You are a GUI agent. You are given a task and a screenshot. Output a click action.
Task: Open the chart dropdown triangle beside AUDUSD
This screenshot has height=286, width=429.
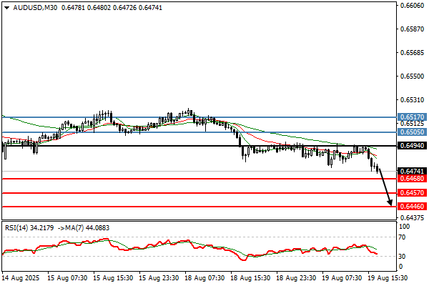pos(7,8)
